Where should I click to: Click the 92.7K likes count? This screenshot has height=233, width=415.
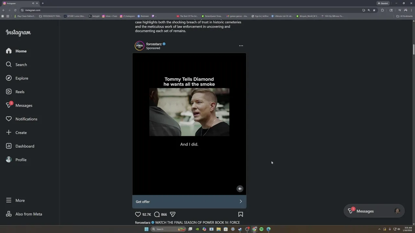pos(147,215)
